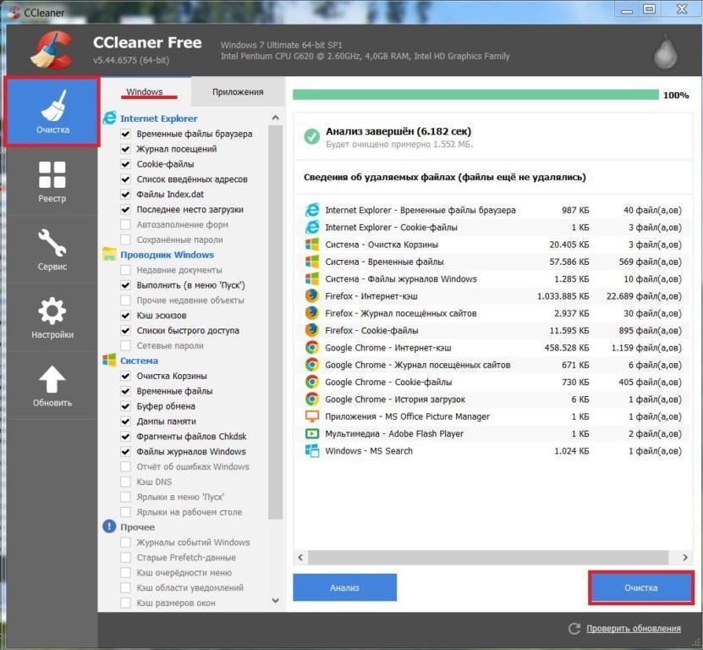Open the Реестр registry section
703x650 pixels.
click(x=52, y=181)
